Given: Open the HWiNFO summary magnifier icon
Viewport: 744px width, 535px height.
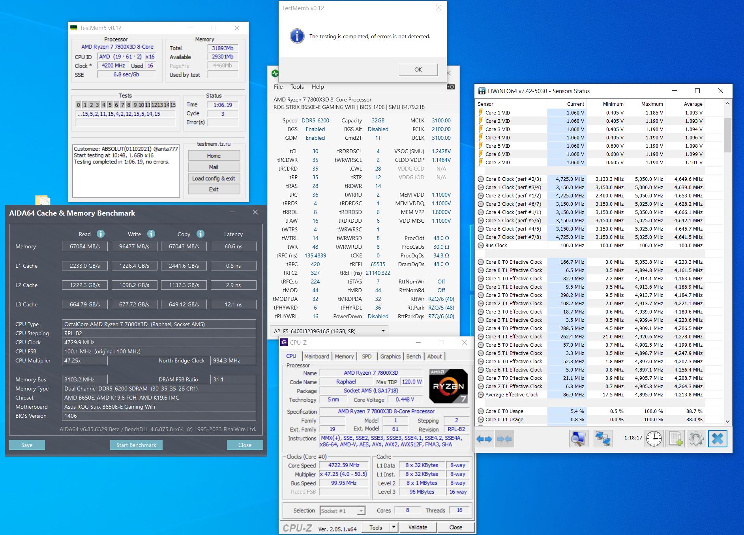Looking at the screenshot, I should (x=579, y=439).
